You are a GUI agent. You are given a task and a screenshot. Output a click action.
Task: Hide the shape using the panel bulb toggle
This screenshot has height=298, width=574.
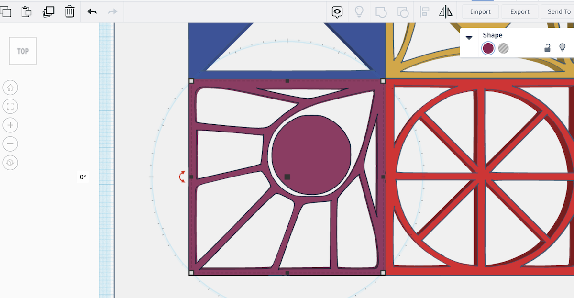[563, 47]
